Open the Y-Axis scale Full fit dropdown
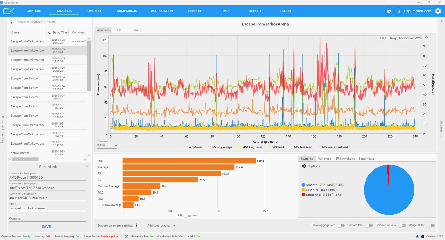 click(107, 146)
